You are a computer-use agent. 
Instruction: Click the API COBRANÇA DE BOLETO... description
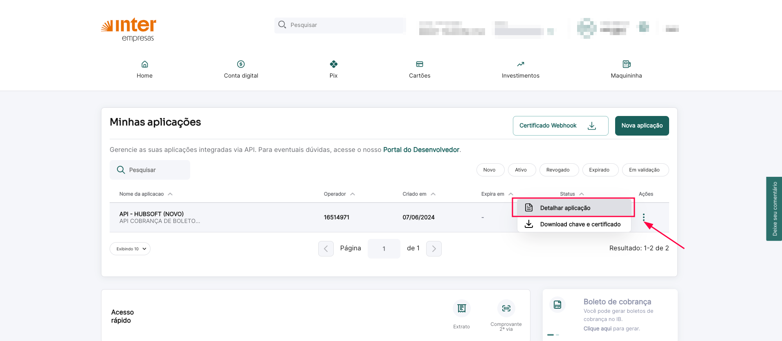click(x=160, y=221)
